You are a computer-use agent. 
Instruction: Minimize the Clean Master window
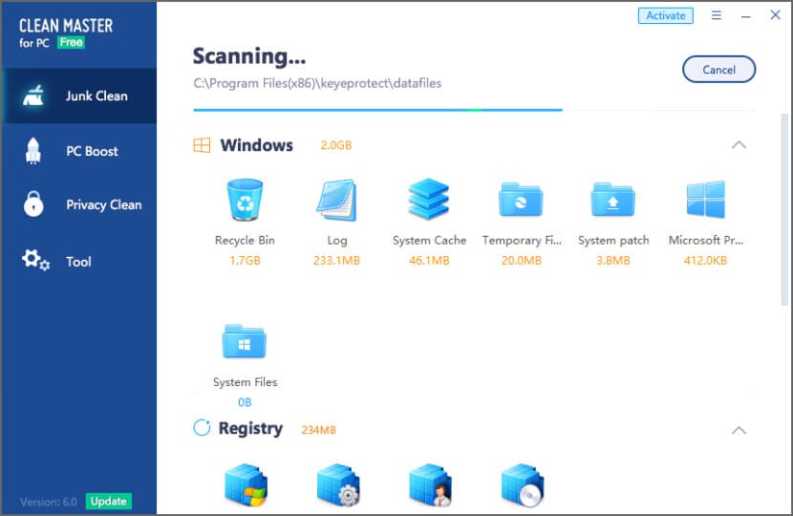745,16
